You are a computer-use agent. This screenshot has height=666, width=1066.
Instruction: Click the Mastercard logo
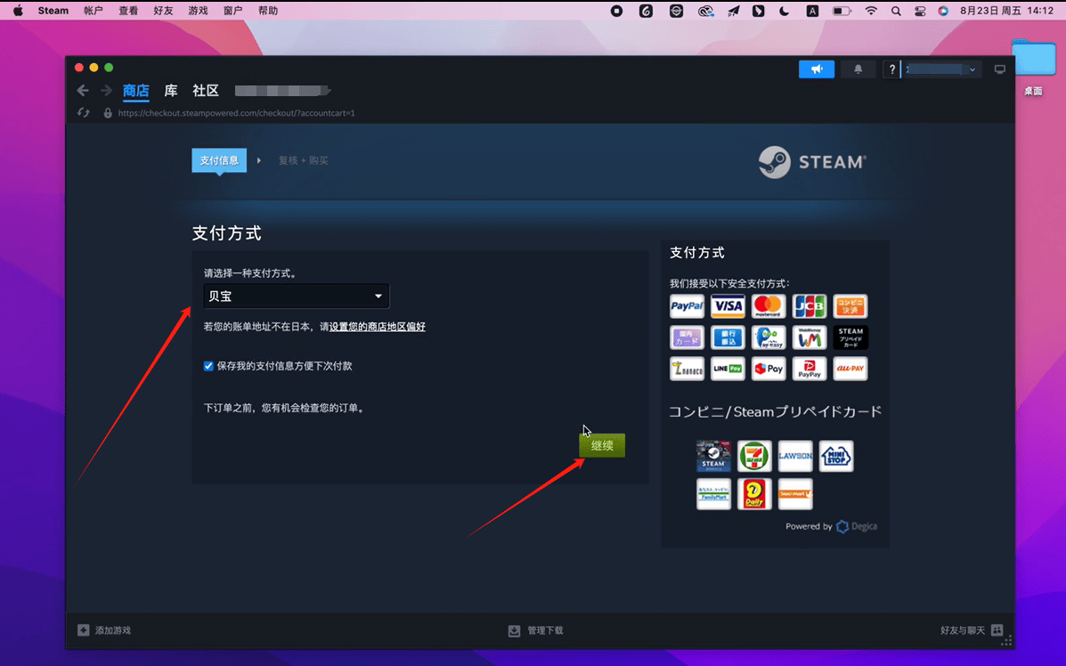pyautogui.click(x=769, y=306)
